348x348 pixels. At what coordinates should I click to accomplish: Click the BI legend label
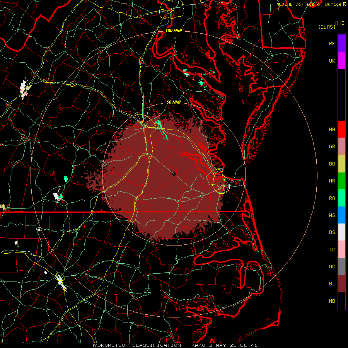tap(332, 284)
